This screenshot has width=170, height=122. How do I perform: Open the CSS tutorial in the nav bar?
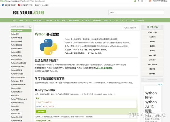[28, 20]
